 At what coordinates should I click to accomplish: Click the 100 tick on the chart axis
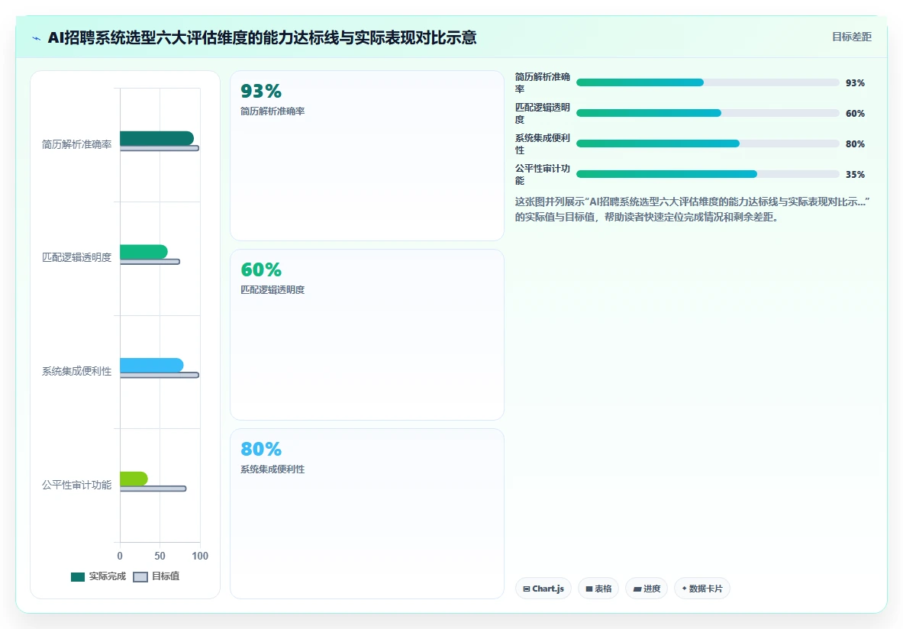(x=200, y=556)
